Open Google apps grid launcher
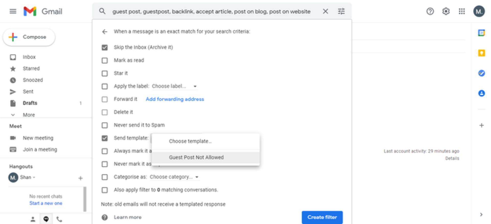Screen dimensions: 491x224 pos(462,11)
